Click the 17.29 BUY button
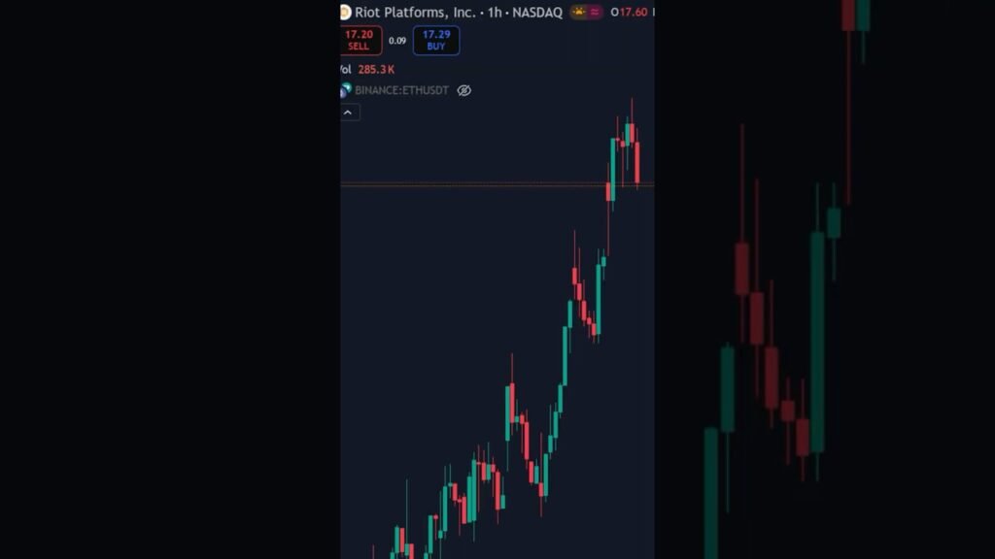Image resolution: width=995 pixels, height=559 pixels. point(436,40)
